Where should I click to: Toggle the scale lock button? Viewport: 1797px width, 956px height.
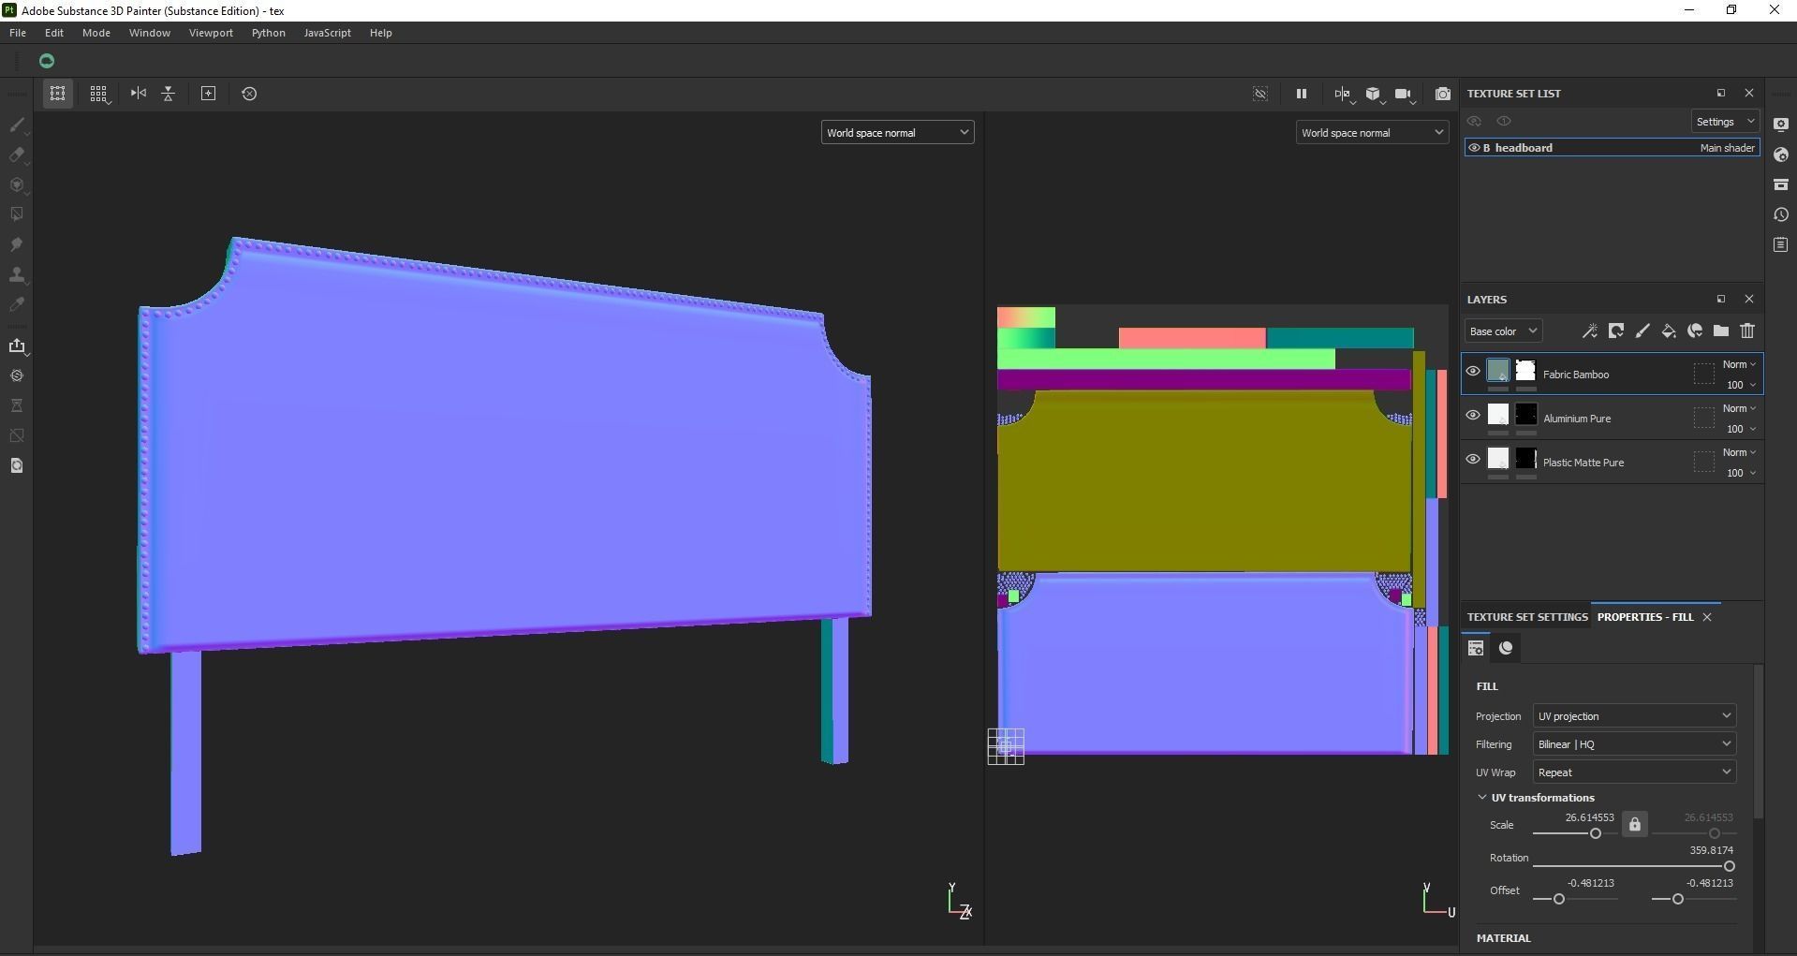tap(1635, 825)
